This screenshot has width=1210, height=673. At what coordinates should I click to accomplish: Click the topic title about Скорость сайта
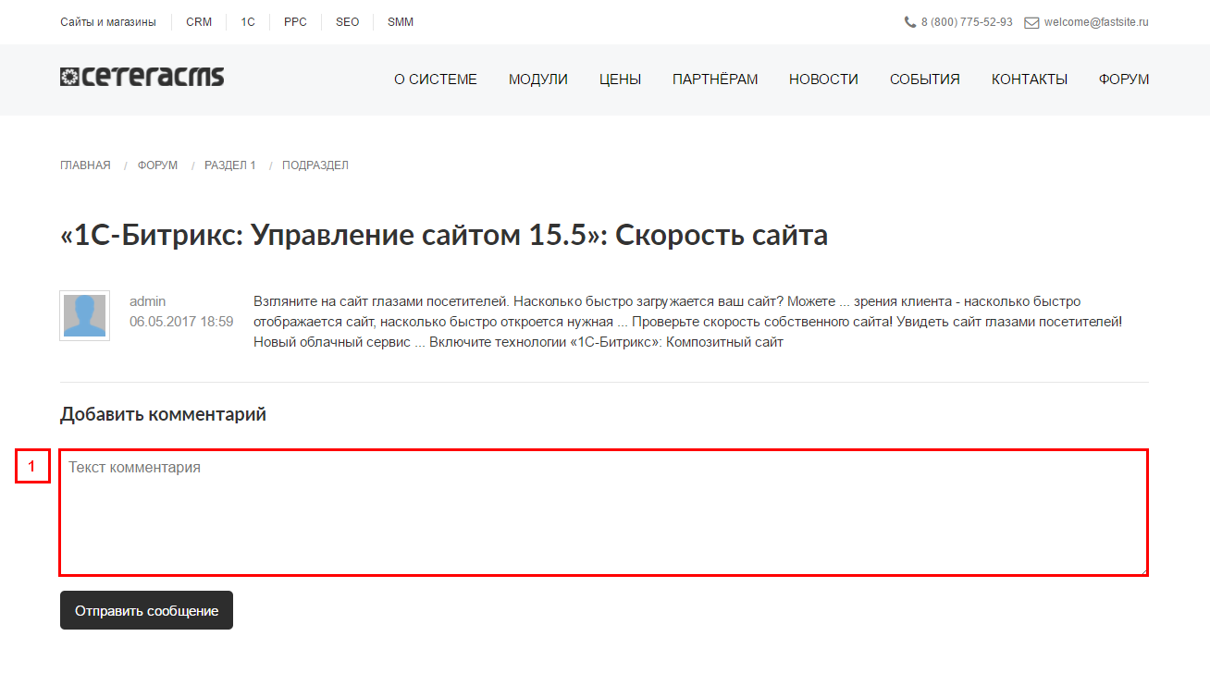(x=444, y=236)
